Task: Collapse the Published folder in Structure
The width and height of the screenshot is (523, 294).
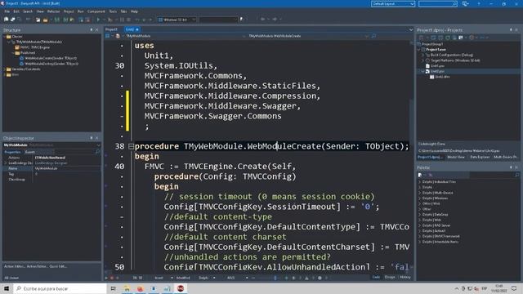Action: click(13, 53)
